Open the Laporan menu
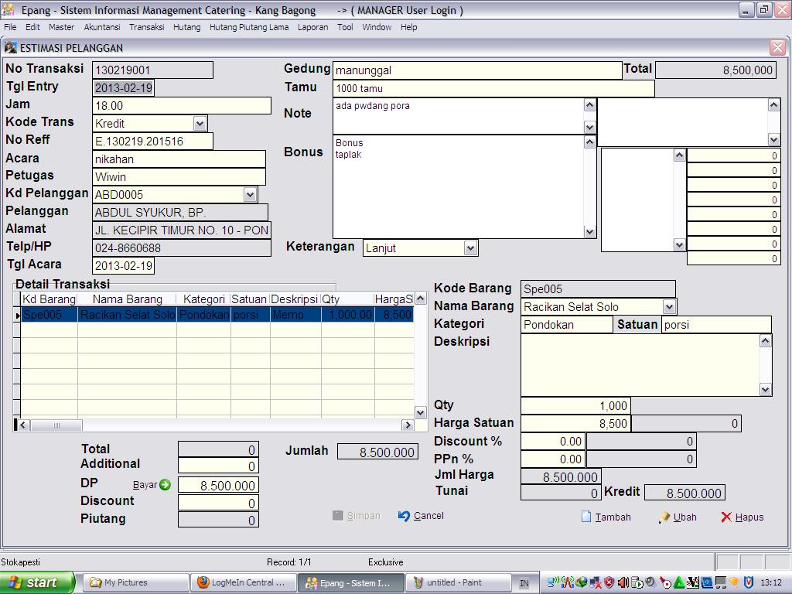 pyautogui.click(x=312, y=27)
